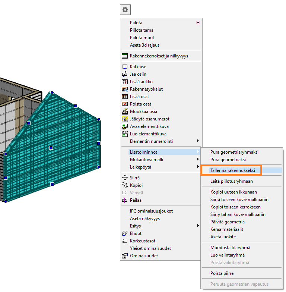Expand the Leikepöytä submenu arrow
This screenshot has height=292, width=286.
pyautogui.click(x=198, y=167)
